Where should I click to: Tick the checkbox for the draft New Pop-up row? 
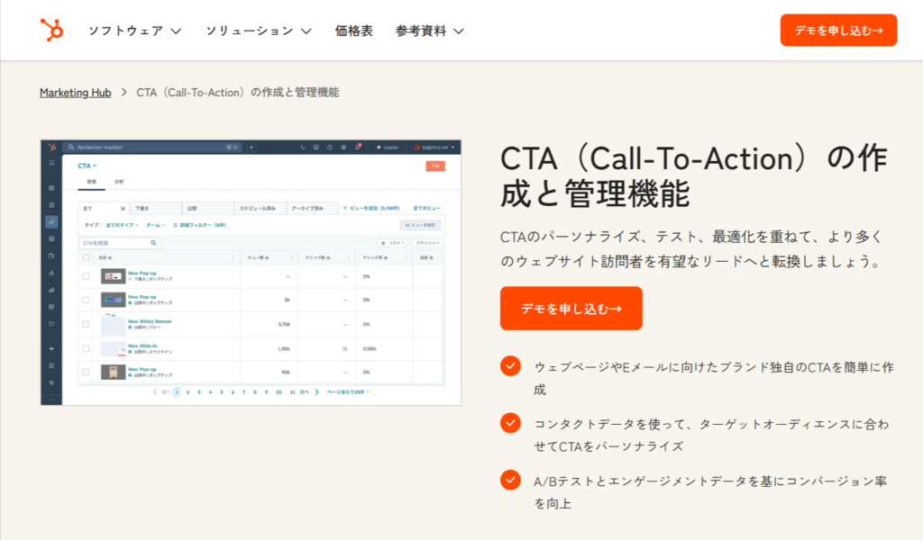pos(86,276)
